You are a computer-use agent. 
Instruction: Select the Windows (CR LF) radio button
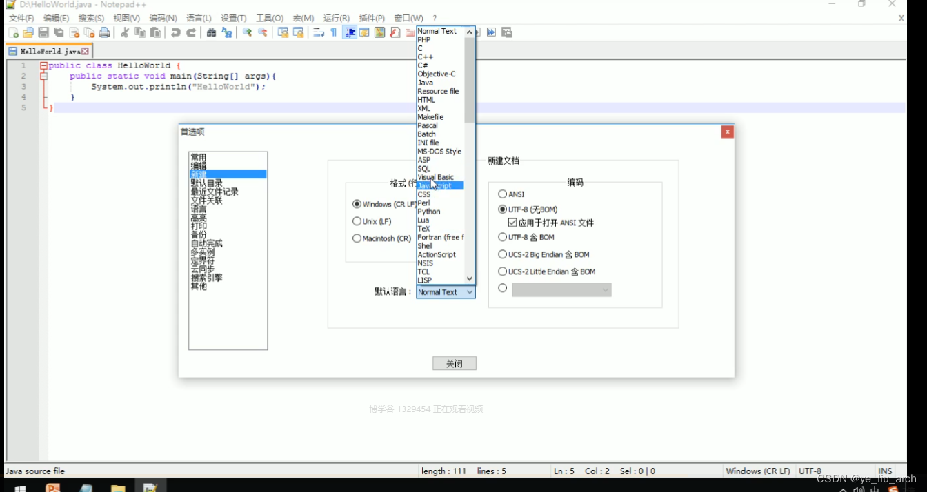(x=357, y=204)
